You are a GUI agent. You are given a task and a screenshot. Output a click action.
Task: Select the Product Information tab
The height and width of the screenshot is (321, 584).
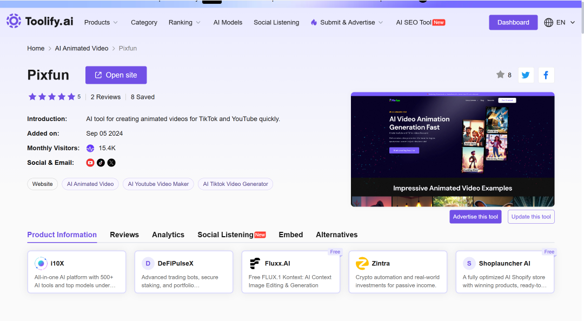pos(62,235)
